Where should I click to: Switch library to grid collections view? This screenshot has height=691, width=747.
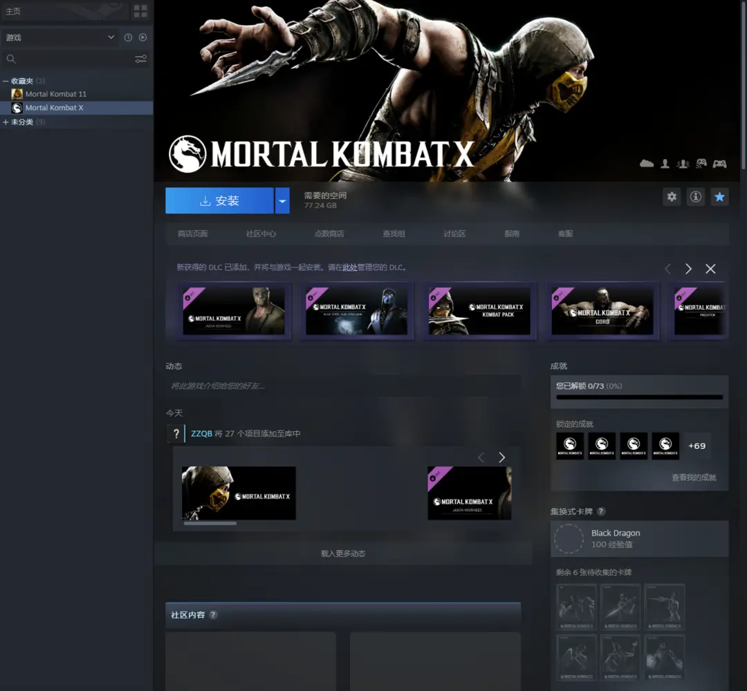140,11
